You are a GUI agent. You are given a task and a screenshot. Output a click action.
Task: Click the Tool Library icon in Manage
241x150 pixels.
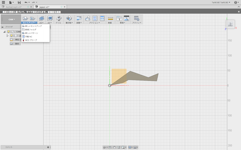tap(119, 18)
